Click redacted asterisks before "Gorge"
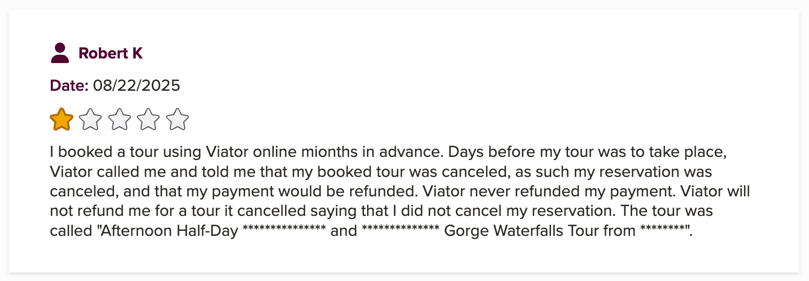 400,229
